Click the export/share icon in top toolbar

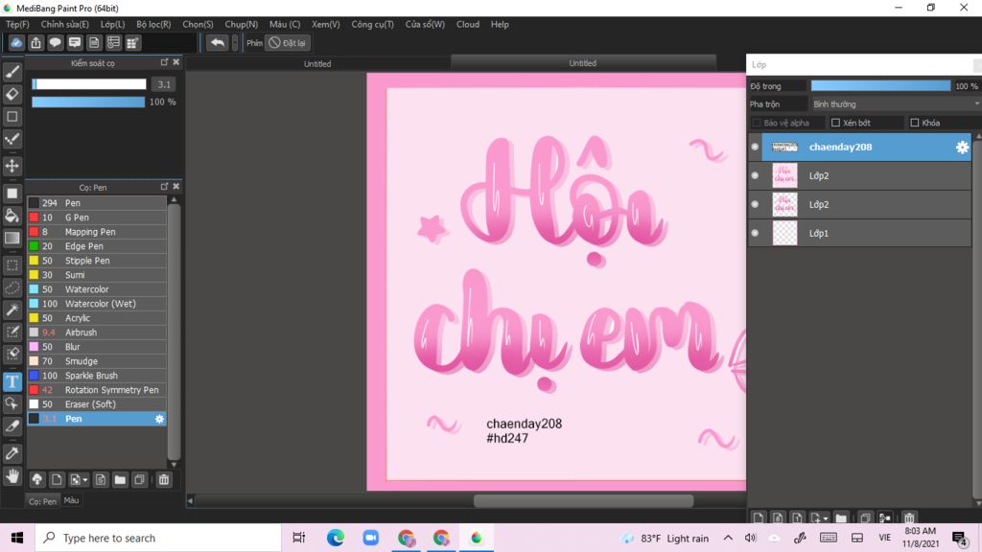[x=35, y=42]
